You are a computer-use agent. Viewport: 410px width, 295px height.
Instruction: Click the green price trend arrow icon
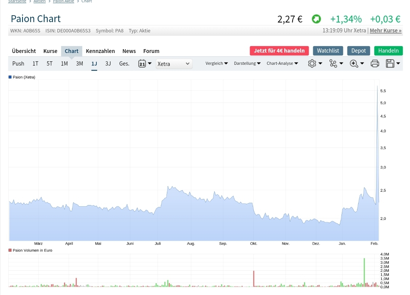(x=316, y=19)
